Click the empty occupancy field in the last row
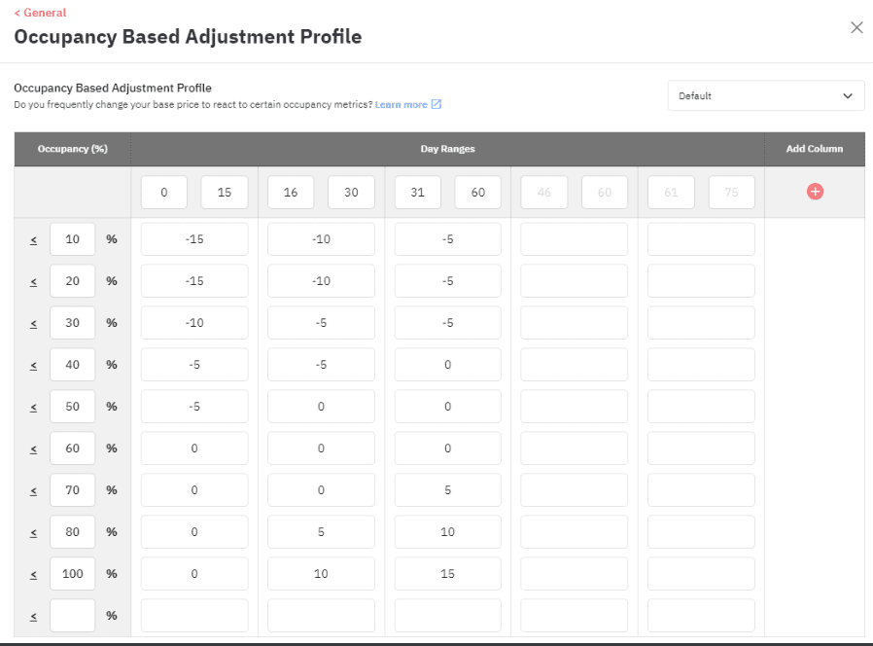 pyautogui.click(x=72, y=615)
